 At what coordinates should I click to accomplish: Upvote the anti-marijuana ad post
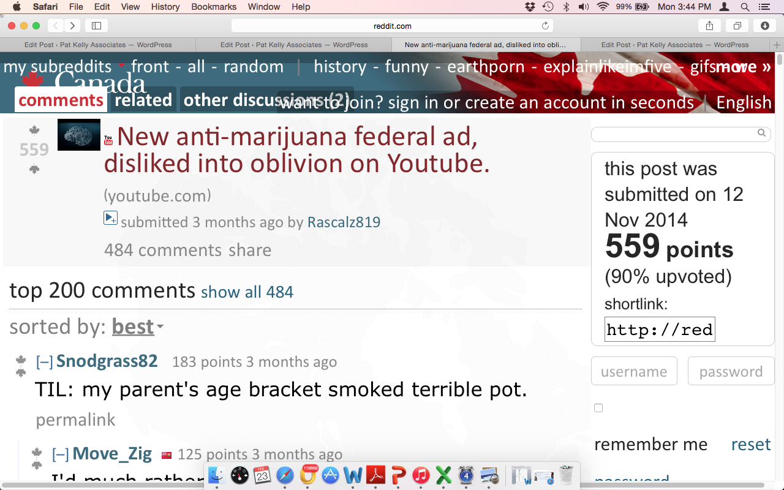click(x=34, y=130)
